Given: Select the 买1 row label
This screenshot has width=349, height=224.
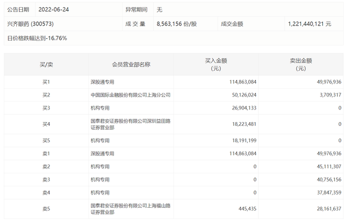Looking at the screenshot, I should pos(46,82).
